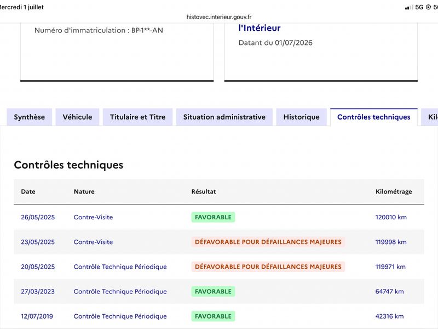Click the l'Intérieur heading link
This screenshot has height=329, width=438.
tap(260, 28)
